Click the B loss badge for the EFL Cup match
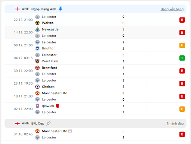This screenshot has width=191, height=144. (182, 134)
